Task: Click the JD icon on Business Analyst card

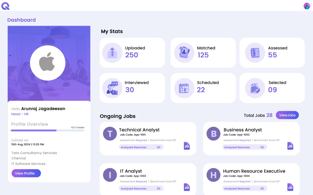Action: click(x=290, y=146)
